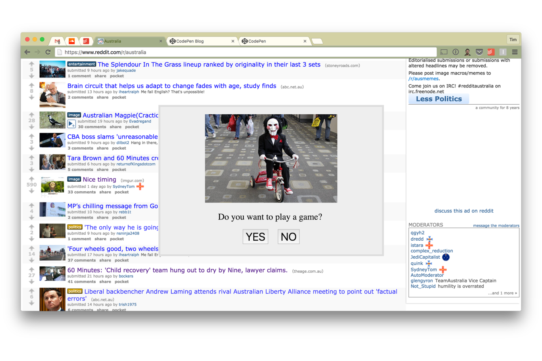This screenshot has width=542, height=361.
Task: Open the /r/ausmemes link
Action: click(423, 79)
